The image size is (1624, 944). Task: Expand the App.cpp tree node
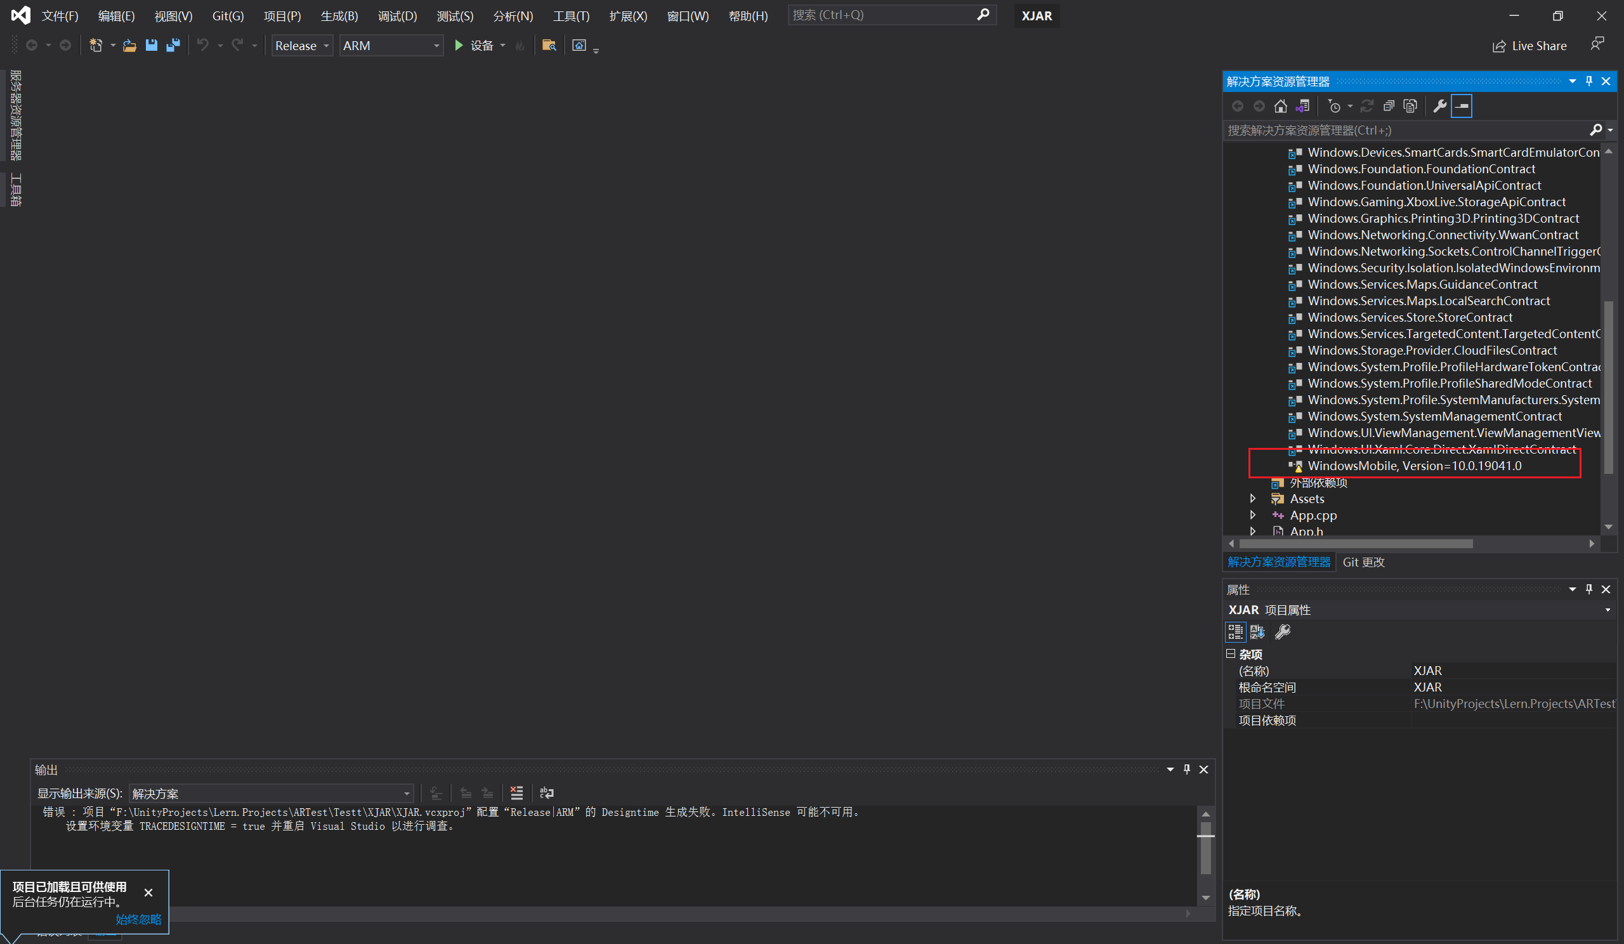1253,515
